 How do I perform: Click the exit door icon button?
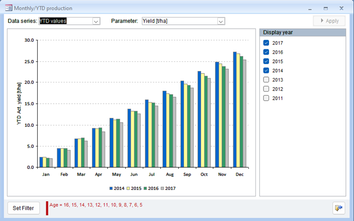click(338, 208)
